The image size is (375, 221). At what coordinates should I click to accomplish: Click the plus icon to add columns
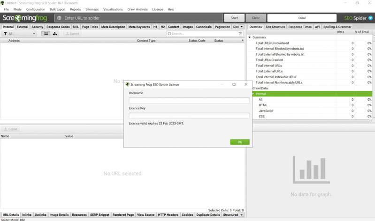click(x=243, y=41)
